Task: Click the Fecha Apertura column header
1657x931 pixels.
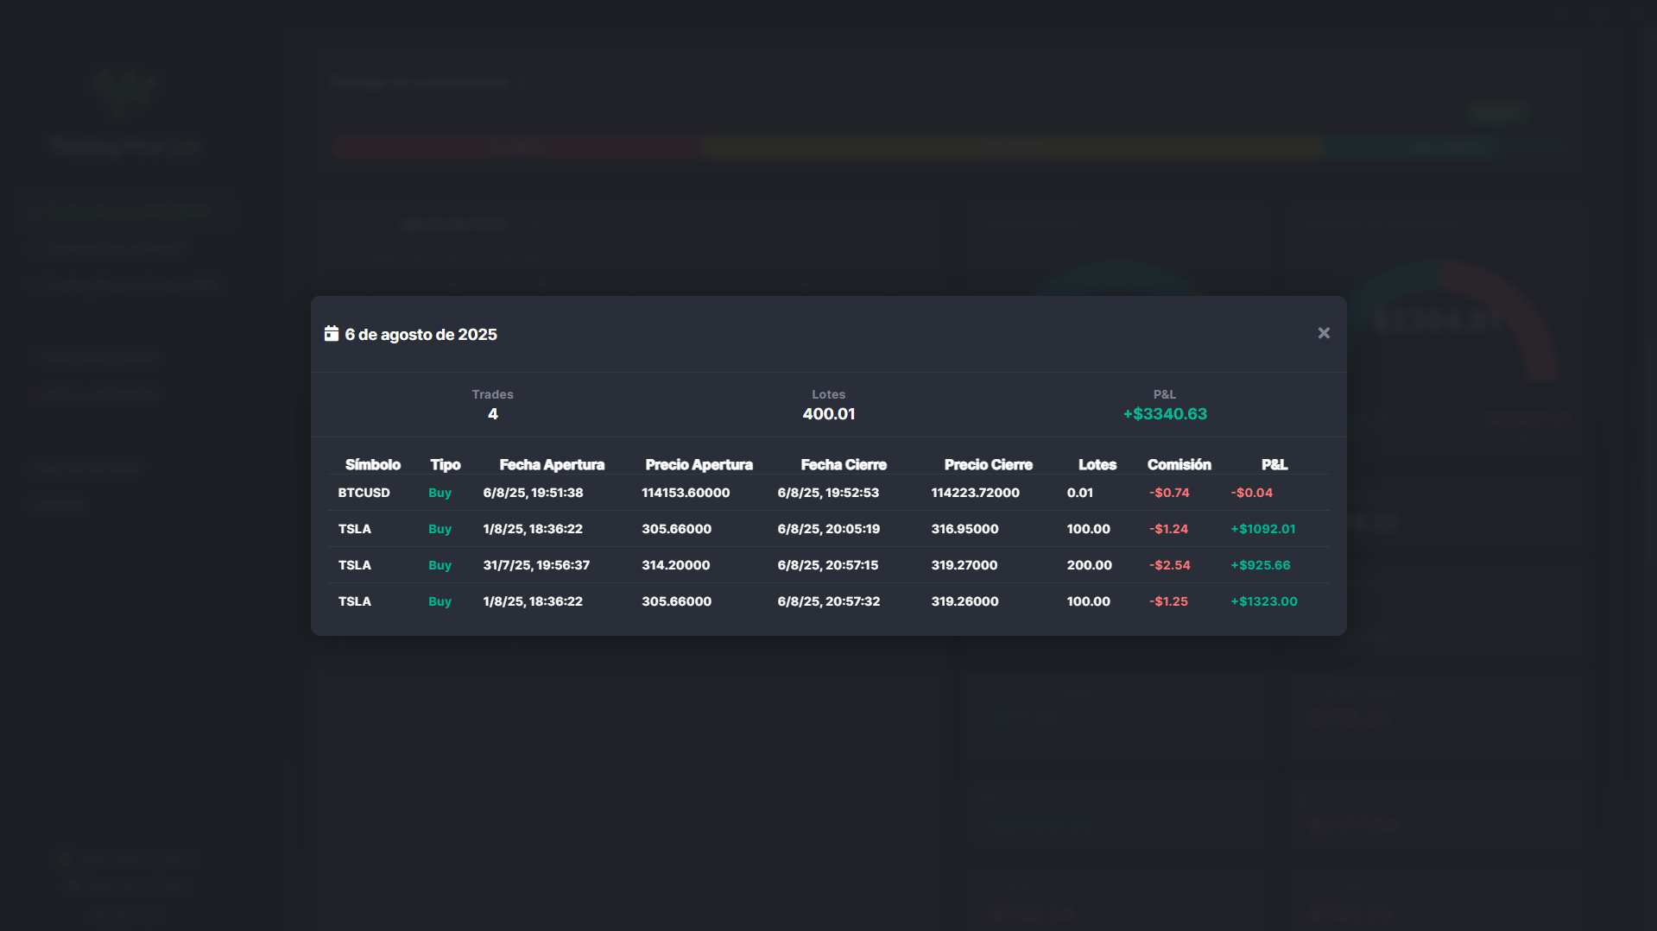Action: pos(551,465)
